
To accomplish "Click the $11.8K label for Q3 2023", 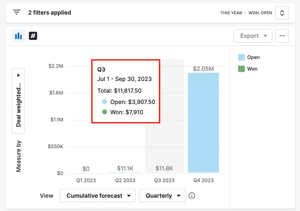I will click(x=164, y=168).
